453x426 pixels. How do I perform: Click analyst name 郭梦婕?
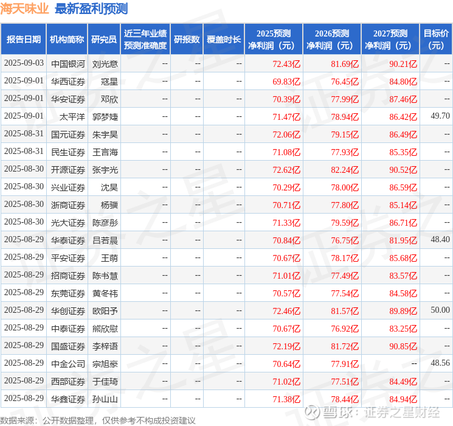tap(105, 117)
